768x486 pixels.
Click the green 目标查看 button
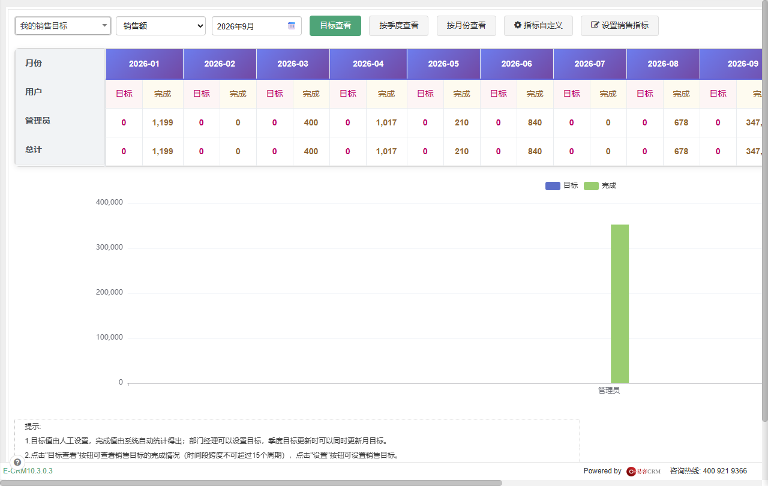click(335, 26)
